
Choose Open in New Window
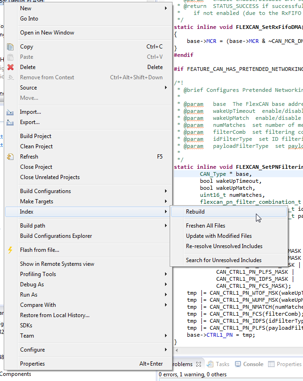pos(88,33)
